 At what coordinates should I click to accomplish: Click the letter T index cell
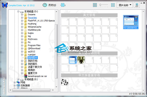tap(106, 38)
